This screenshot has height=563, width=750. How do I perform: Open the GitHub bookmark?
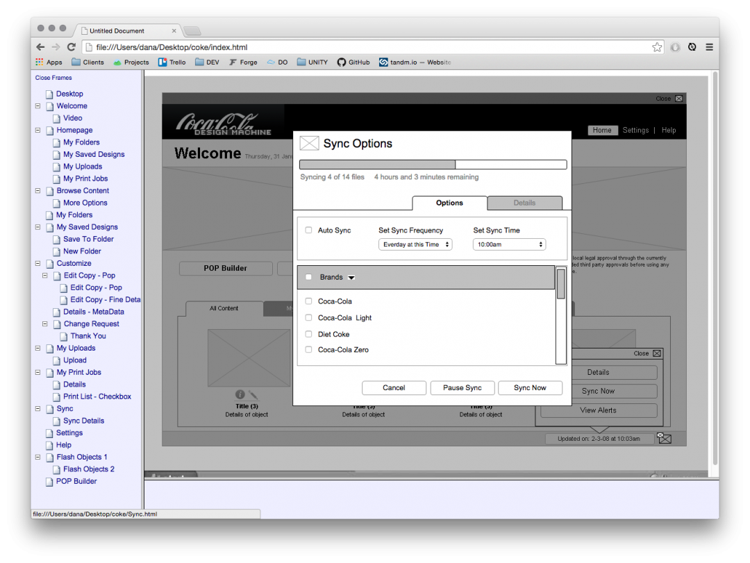[x=353, y=62]
